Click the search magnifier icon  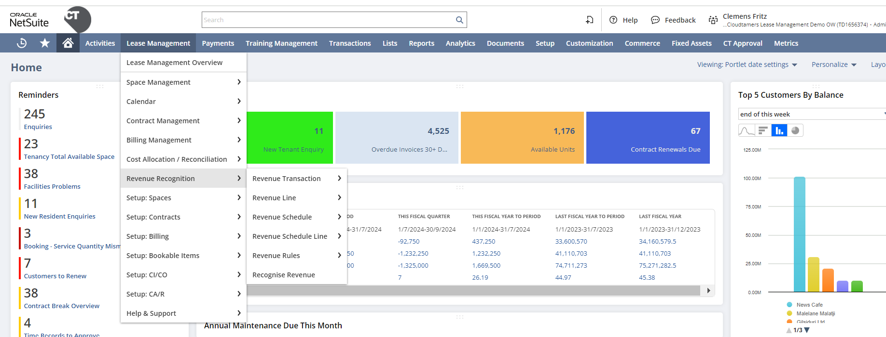(x=459, y=20)
